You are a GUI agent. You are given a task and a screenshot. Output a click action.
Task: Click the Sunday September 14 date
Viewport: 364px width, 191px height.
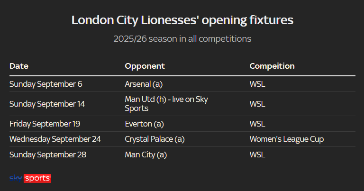coord(48,103)
